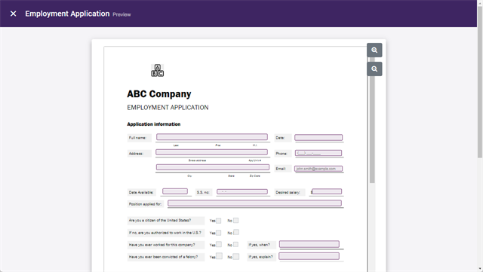483x272 pixels.
Task: Click the 'Email:' label
Action: 281,169
